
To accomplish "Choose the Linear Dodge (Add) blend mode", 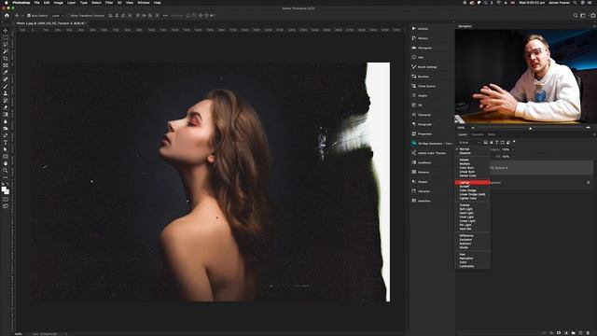I will 472,194.
